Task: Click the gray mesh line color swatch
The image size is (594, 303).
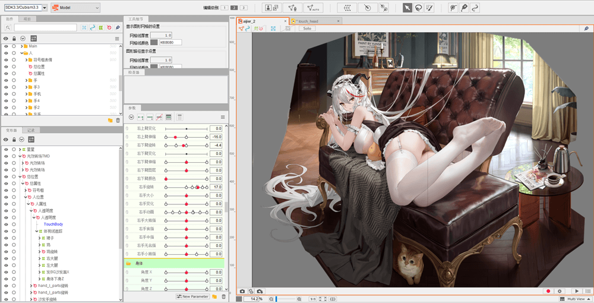Action: [154, 42]
